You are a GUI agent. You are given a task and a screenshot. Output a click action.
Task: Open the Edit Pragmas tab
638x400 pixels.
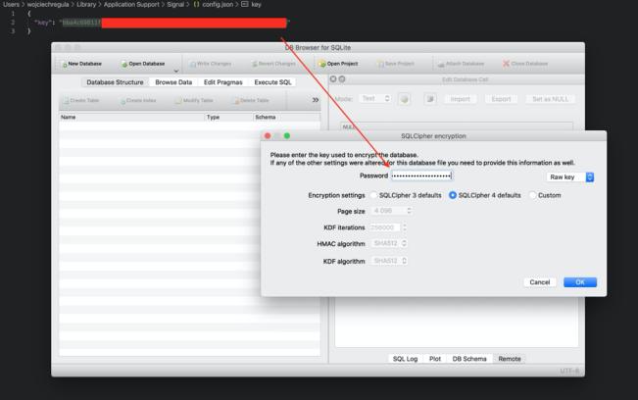tap(223, 82)
